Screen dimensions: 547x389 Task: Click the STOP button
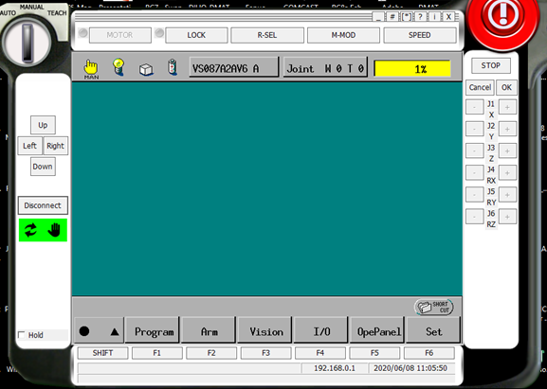click(491, 65)
